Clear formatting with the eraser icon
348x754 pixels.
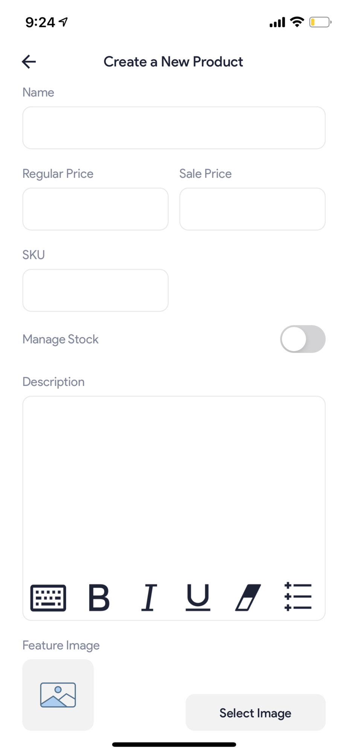pyautogui.click(x=248, y=598)
